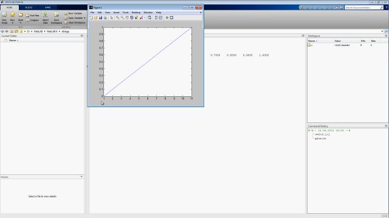Select the Zoom In tool in figure toolbar
This screenshot has width=389, height=218.
[117, 18]
